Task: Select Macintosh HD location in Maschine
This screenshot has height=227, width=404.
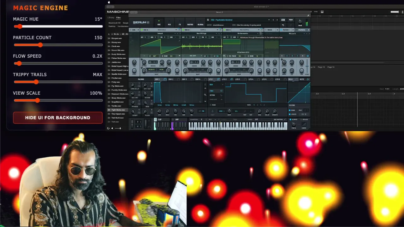Action: [114, 23]
